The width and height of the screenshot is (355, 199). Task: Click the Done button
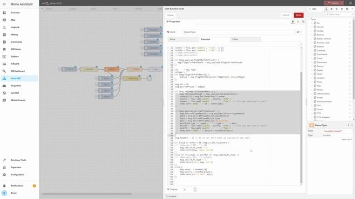298,15
